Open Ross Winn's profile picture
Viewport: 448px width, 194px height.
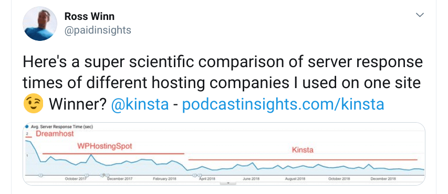tap(40, 24)
